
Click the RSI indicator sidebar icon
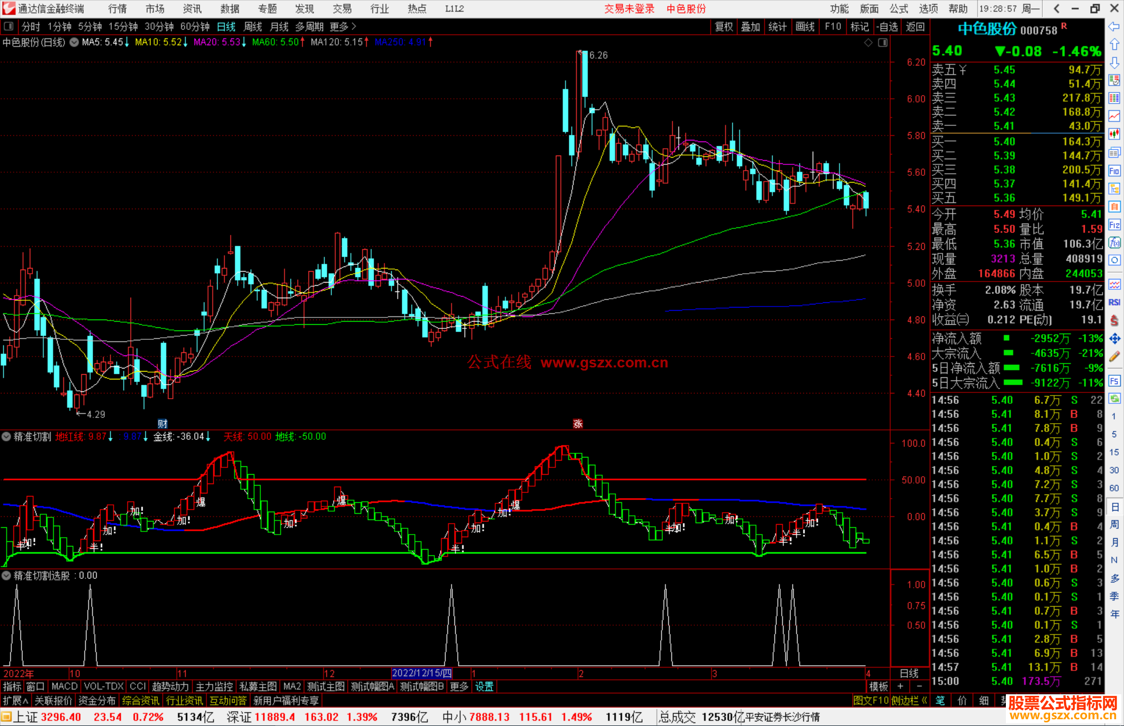point(1114,302)
